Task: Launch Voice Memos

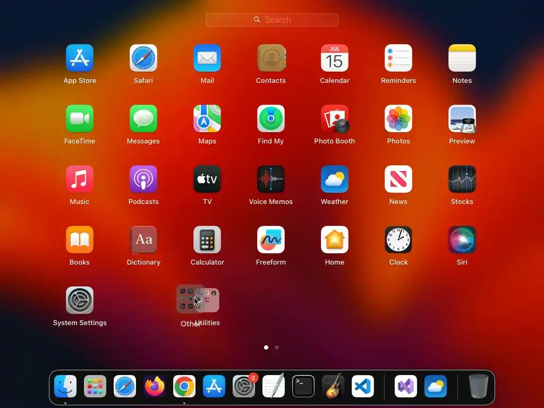Action: pyautogui.click(x=271, y=179)
